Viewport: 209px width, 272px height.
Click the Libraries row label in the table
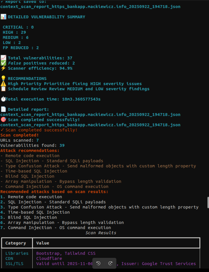click(x=17, y=253)
